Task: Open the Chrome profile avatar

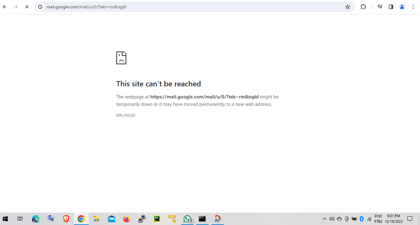Action: (x=402, y=7)
